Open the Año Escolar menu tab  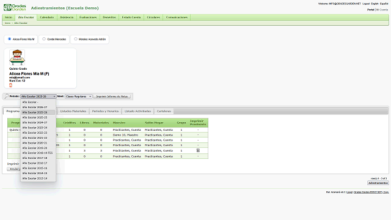point(26,17)
